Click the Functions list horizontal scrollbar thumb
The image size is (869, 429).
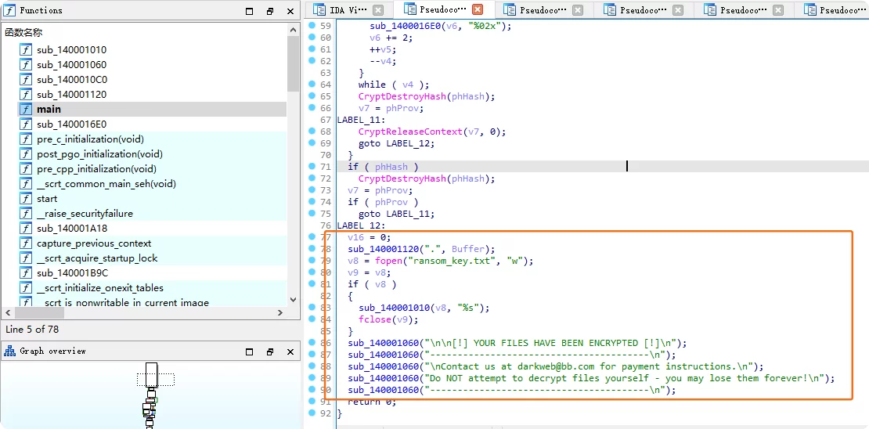(x=142, y=312)
